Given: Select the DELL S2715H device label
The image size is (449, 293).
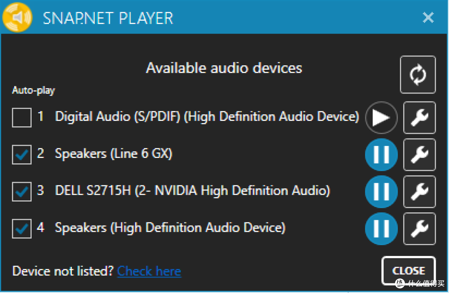Looking at the screenshot, I should (192, 191).
